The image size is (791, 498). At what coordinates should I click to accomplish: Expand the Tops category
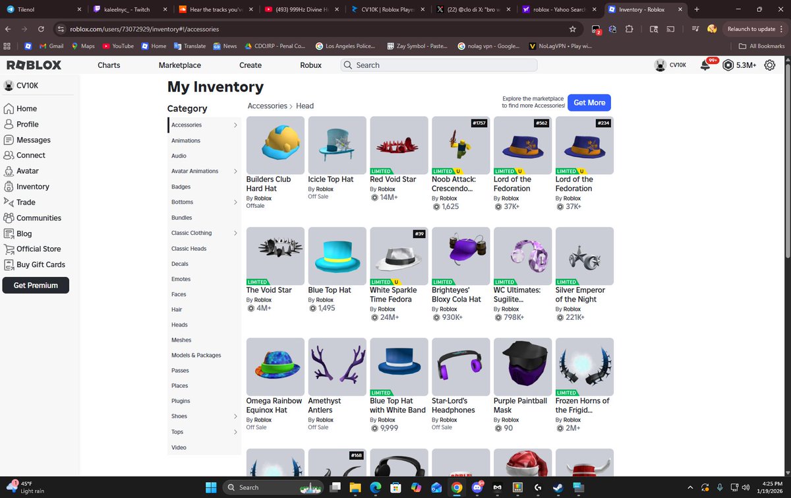pos(235,432)
